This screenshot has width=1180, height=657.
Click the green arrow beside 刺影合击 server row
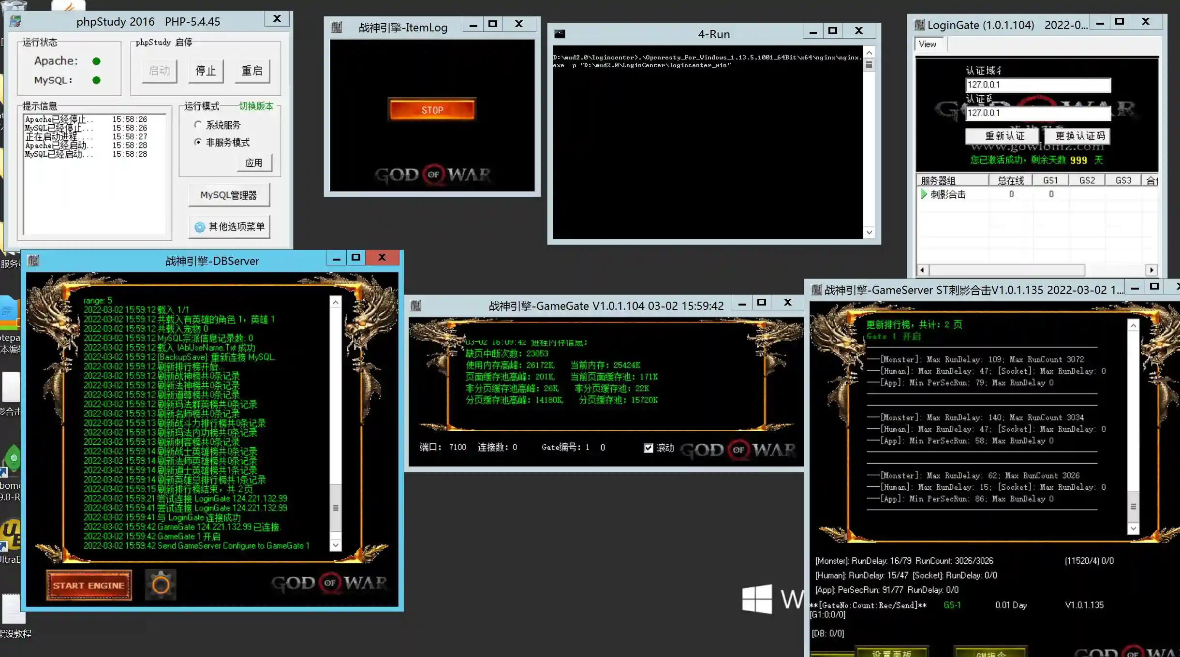pyautogui.click(x=924, y=194)
